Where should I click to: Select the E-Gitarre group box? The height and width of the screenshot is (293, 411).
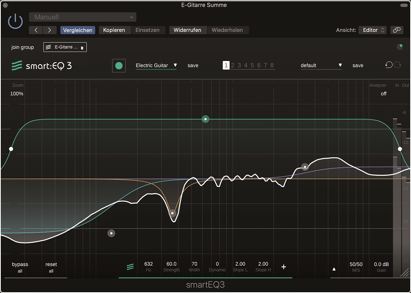65,47
